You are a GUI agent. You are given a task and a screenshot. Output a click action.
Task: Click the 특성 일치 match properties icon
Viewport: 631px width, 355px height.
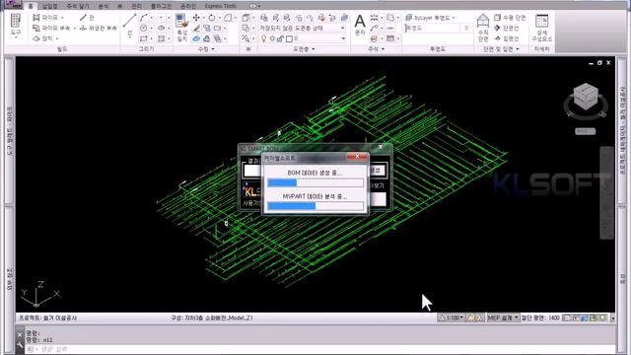point(181,28)
